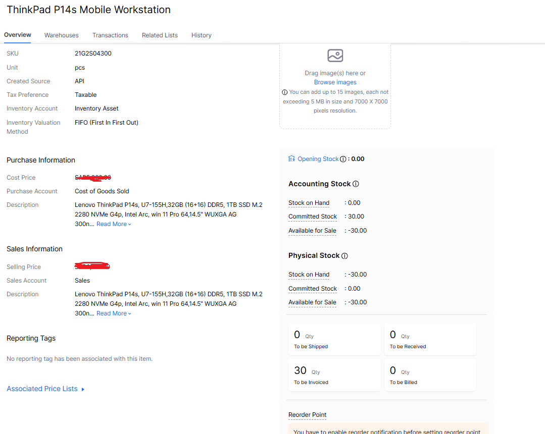Open the History tab
This screenshot has width=545, height=434.
tap(202, 35)
